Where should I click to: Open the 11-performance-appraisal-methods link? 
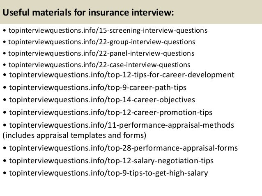122,125
